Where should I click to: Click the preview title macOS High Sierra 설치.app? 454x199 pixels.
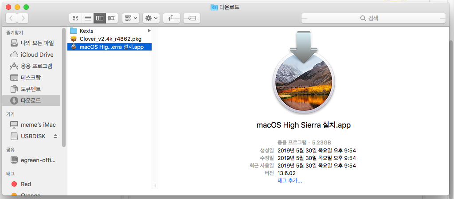click(304, 125)
